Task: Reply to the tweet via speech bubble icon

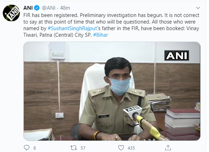Action: click(x=27, y=147)
